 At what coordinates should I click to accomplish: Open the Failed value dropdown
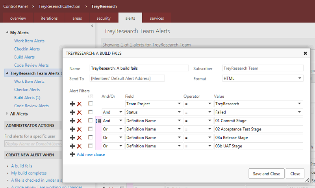pos(299,112)
